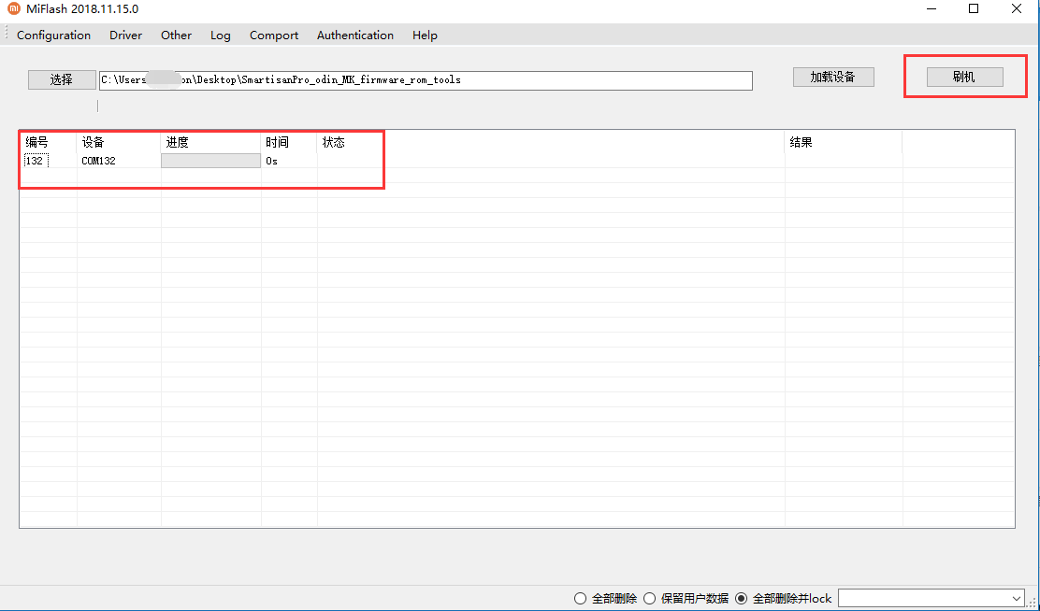
Task: Click the firmware path input field
Action: [x=426, y=80]
